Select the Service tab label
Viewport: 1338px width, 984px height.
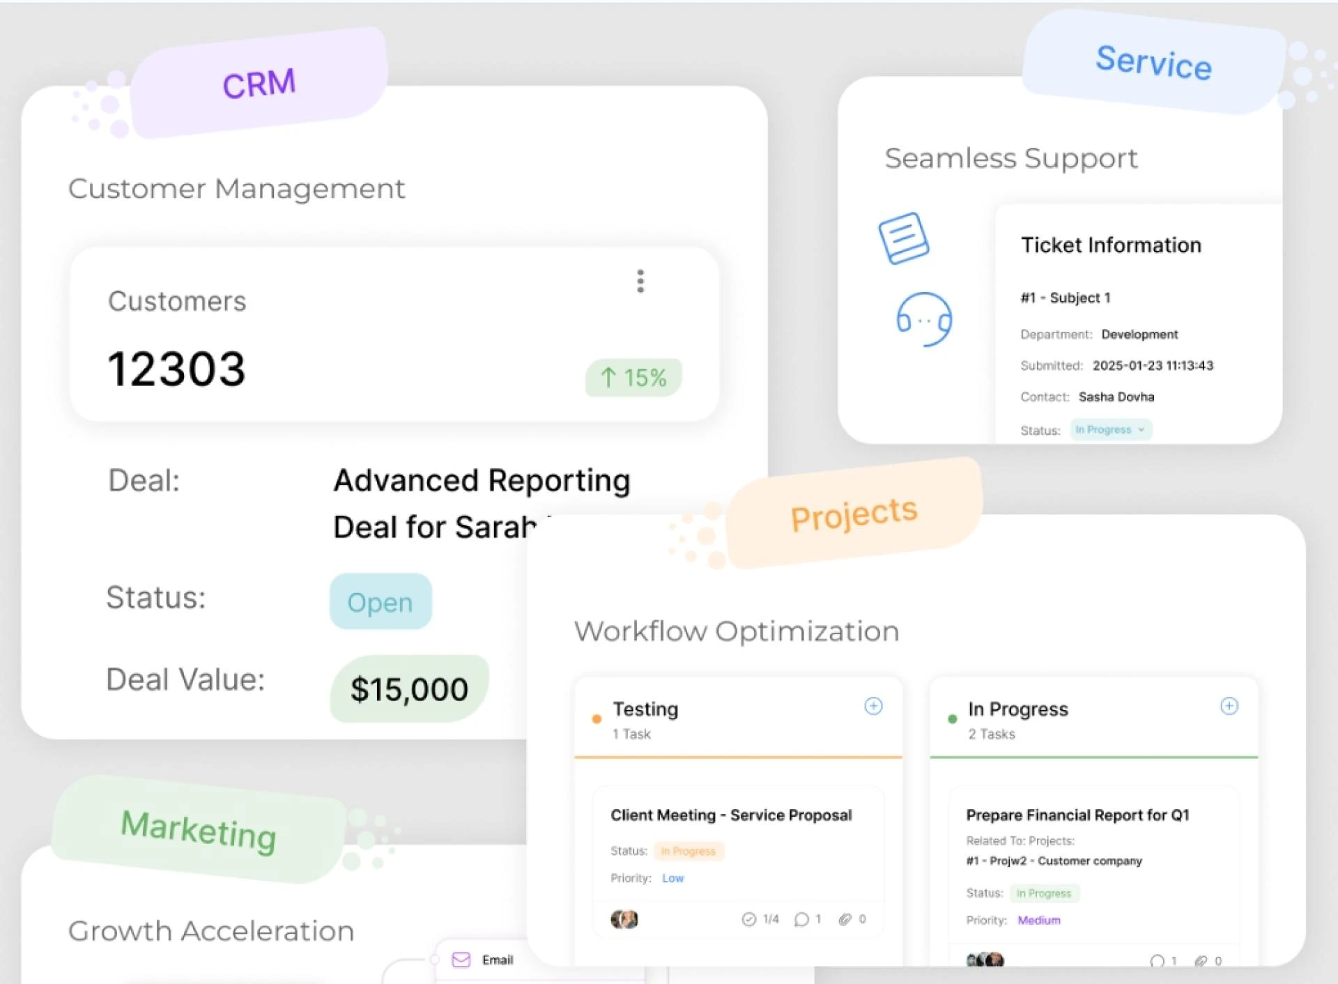pyautogui.click(x=1153, y=61)
